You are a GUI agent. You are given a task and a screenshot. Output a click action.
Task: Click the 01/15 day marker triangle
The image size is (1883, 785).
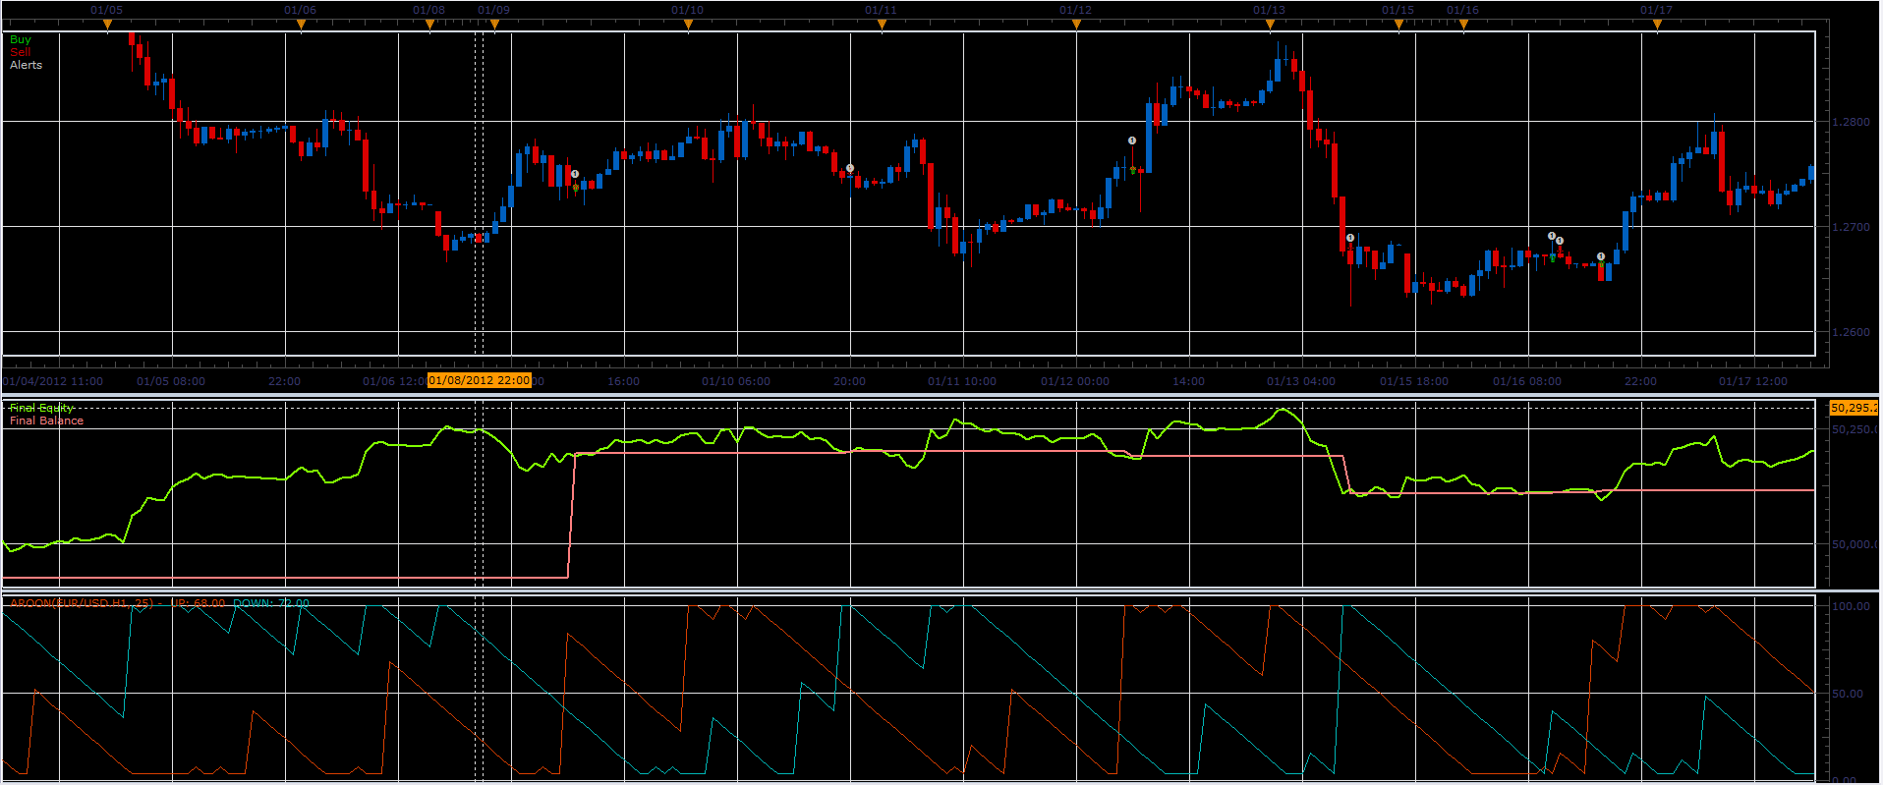(1398, 26)
